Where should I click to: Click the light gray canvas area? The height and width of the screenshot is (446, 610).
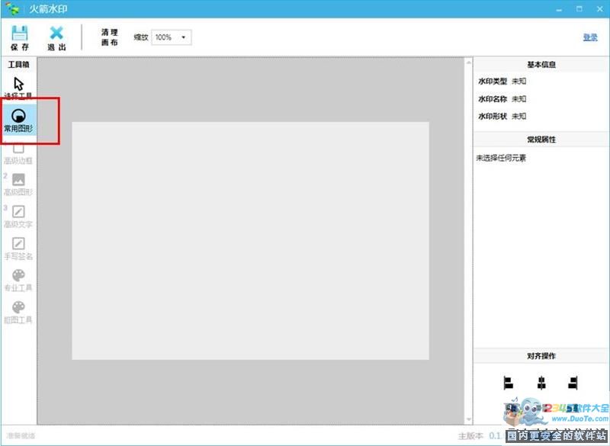coord(250,240)
